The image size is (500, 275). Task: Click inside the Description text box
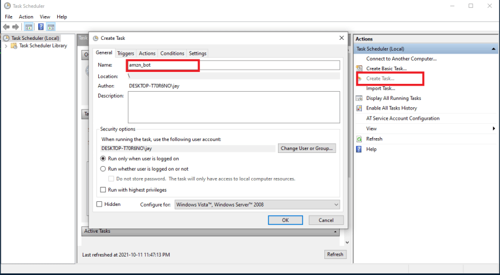tap(234, 107)
